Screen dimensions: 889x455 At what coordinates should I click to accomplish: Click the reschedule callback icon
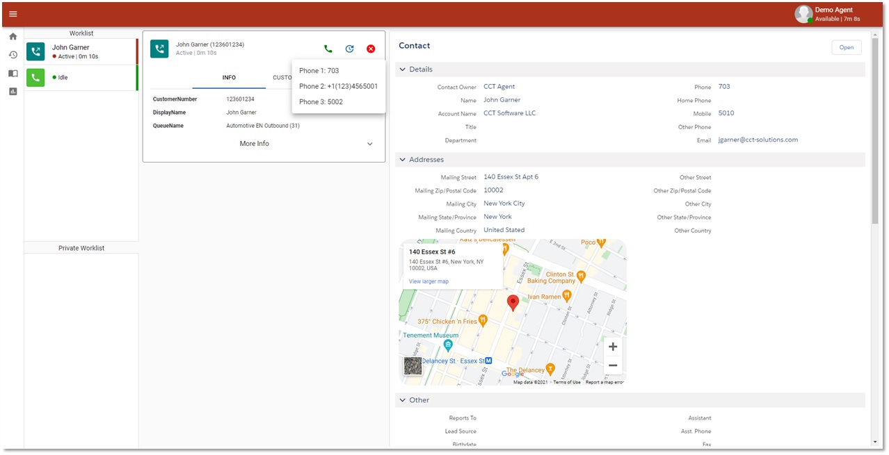point(350,49)
